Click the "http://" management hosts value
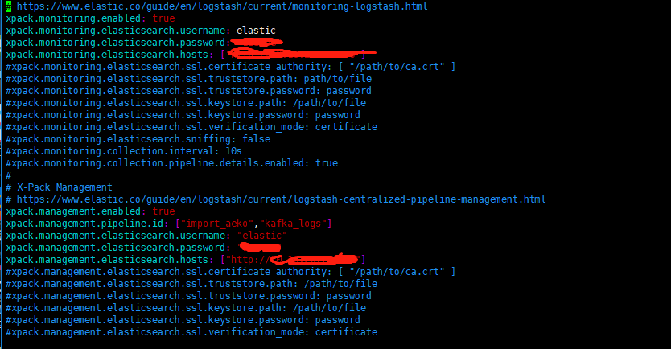Viewport: 671px width, 349px height. click(x=293, y=259)
